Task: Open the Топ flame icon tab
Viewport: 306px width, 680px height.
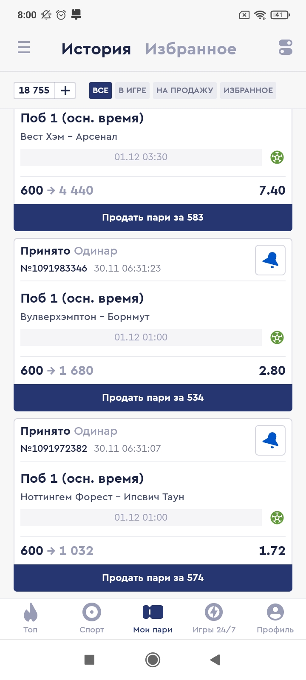Action: (x=31, y=618)
